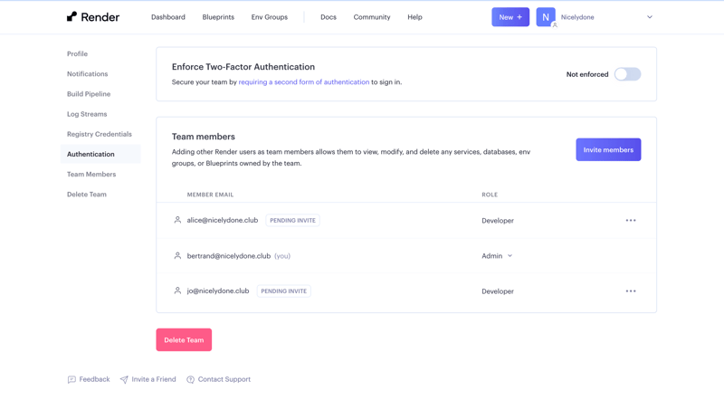Click the Pending Invite badge for jo
This screenshot has width=724, height=400.
[x=284, y=291]
